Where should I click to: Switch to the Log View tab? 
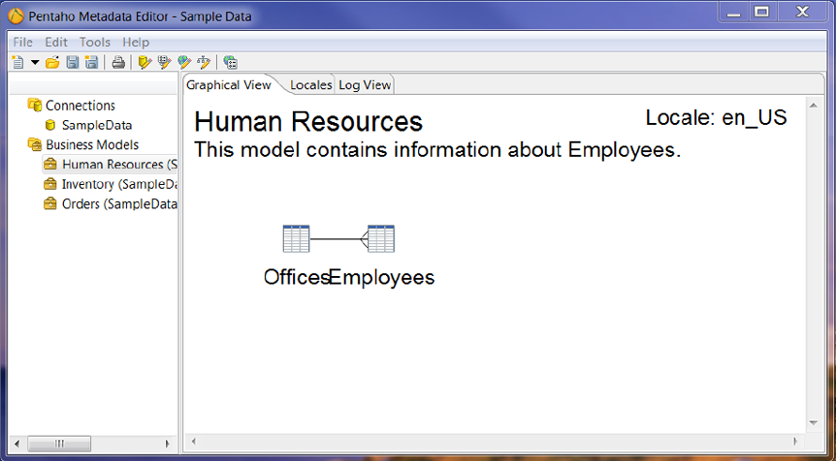pos(365,85)
